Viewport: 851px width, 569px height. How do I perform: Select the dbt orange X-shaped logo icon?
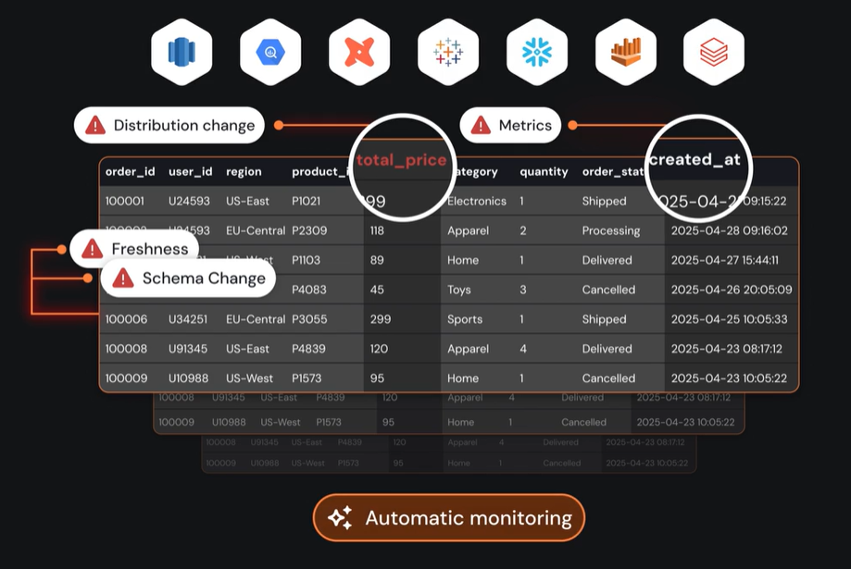(x=359, y=52)
